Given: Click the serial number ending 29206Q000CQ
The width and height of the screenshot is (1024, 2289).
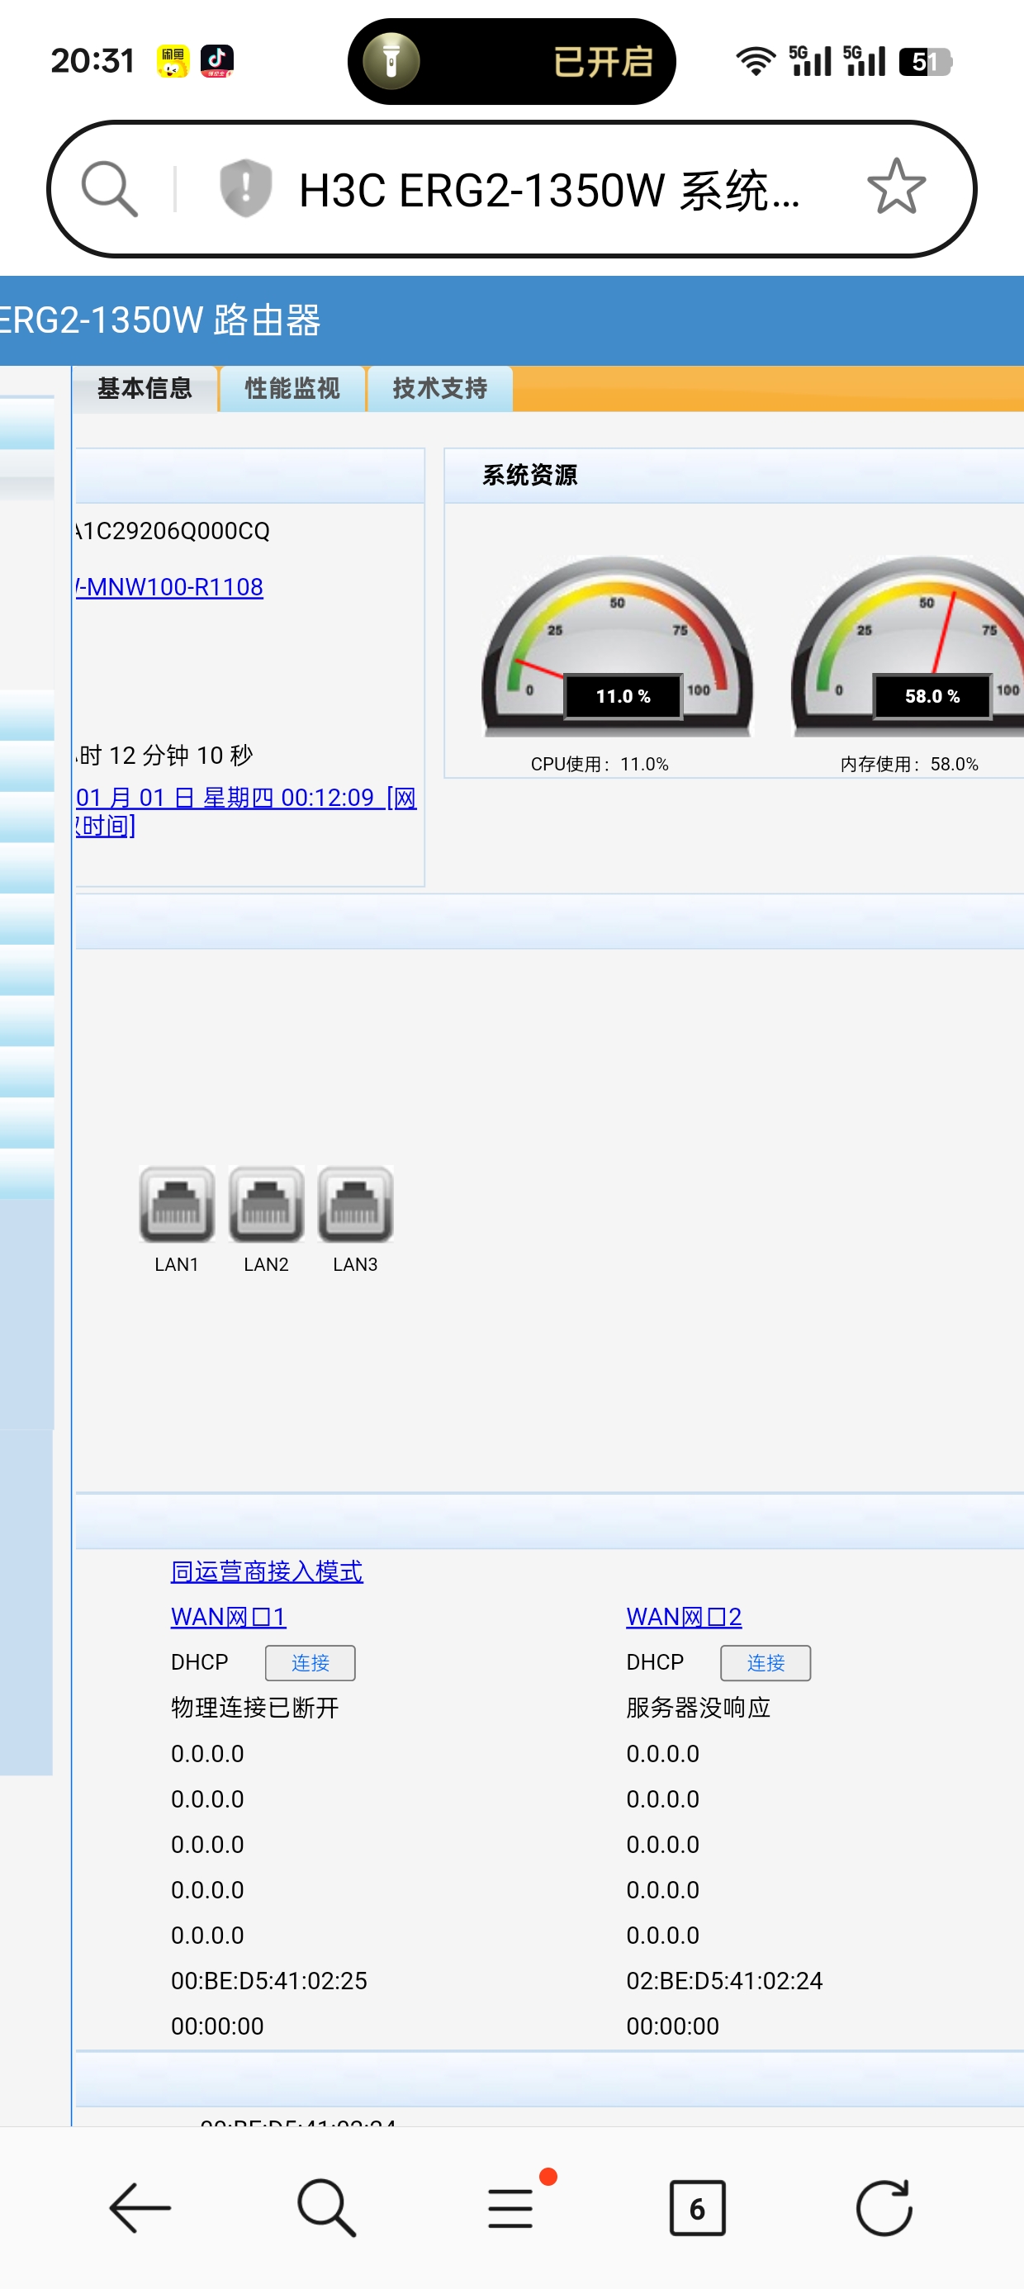Looking at the screenshot, I should pos(173,530).
